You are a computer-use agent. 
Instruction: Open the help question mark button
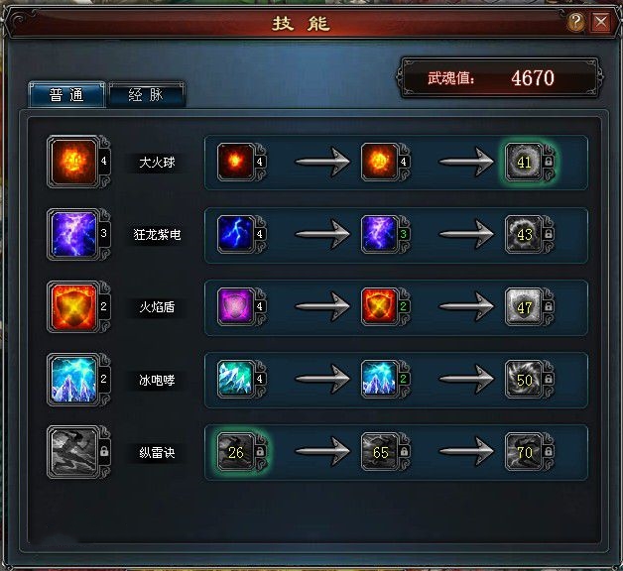(575, 22)
